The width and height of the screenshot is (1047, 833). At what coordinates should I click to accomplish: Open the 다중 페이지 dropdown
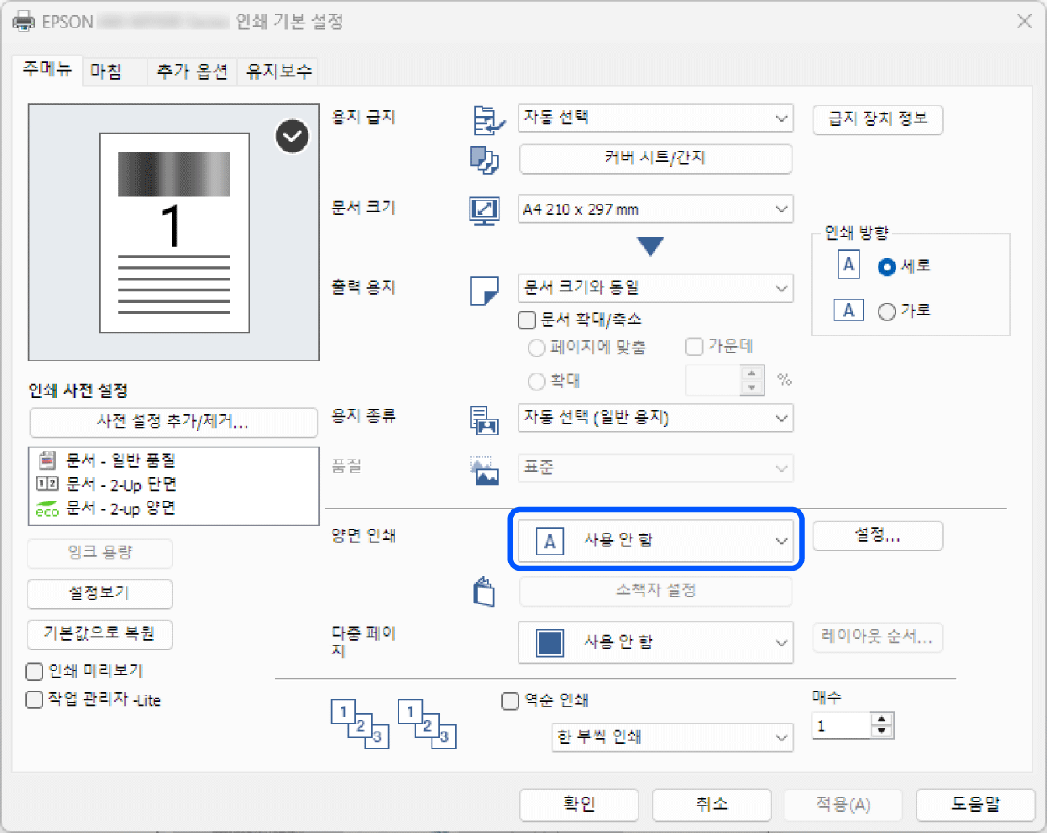point(656,642)
